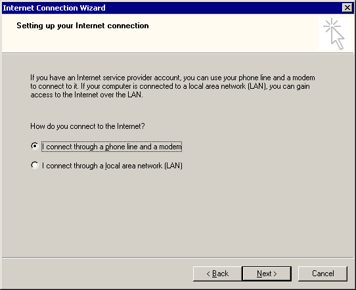Viewport: 356px width, 290px height.
Task: Click the 'I connect through a local area network' label
Action: click(112, 166)
